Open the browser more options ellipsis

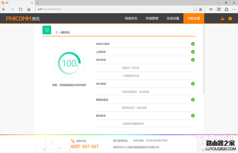[234, 9]
